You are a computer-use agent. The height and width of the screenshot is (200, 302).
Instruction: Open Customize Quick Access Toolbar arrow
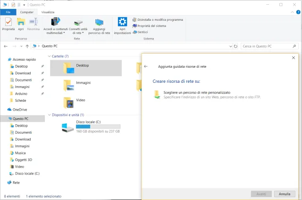point(24,5)
